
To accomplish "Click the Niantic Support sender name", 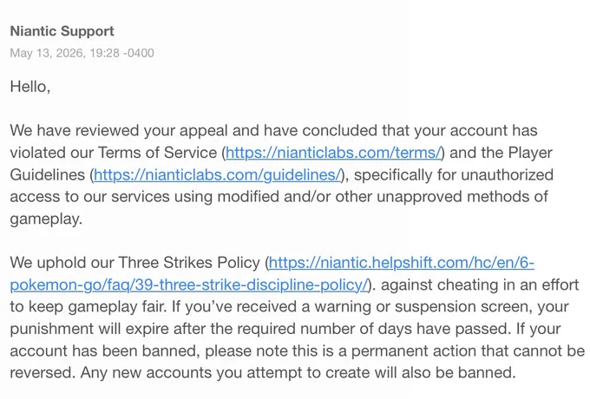I will click(62, 31).
